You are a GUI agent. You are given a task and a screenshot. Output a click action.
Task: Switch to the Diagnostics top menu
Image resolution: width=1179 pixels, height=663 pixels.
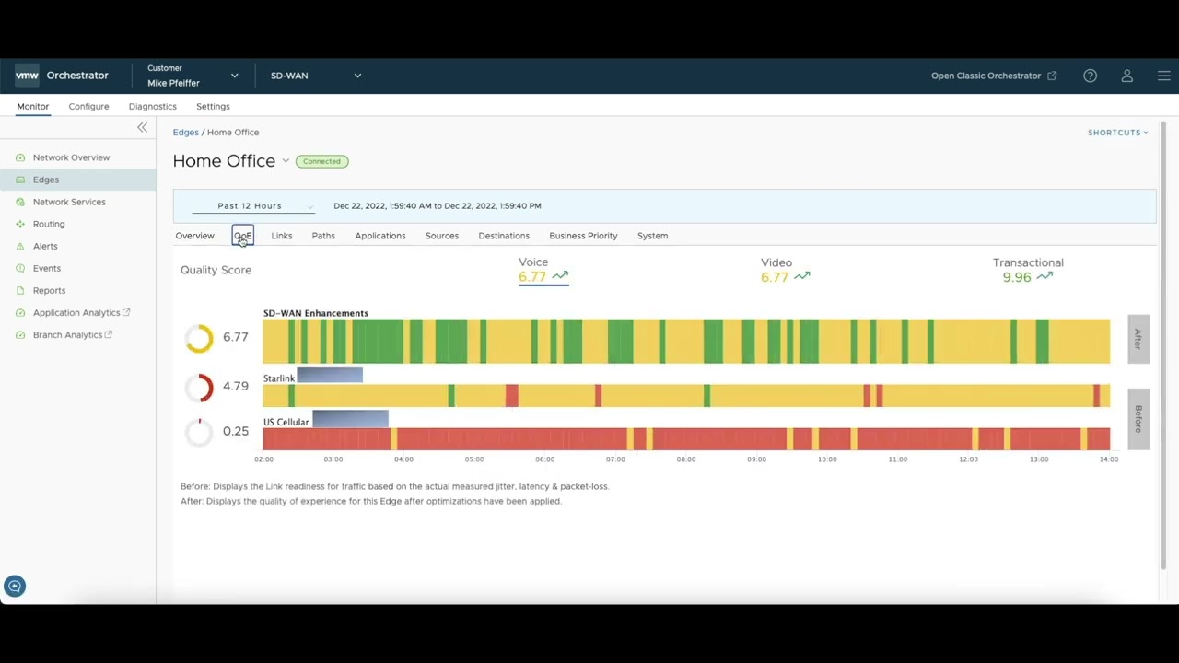[x=152, y=106]
